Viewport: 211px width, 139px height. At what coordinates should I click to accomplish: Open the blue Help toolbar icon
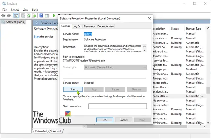tap(41, 15)
